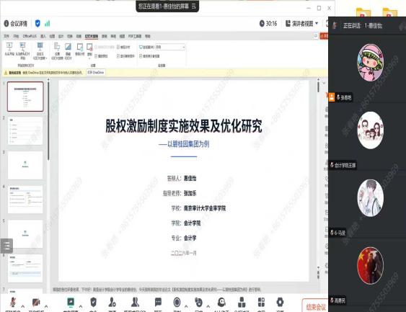
Task: Start recording with the record icon
Action: pyautogui.click(x=177, y=302)
